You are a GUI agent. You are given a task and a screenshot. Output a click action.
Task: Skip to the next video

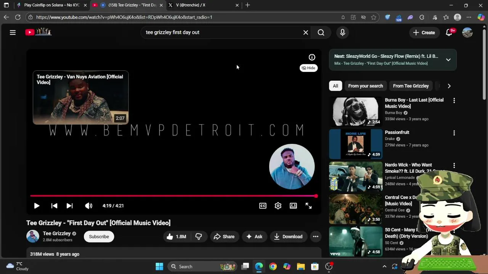[69, 205]
